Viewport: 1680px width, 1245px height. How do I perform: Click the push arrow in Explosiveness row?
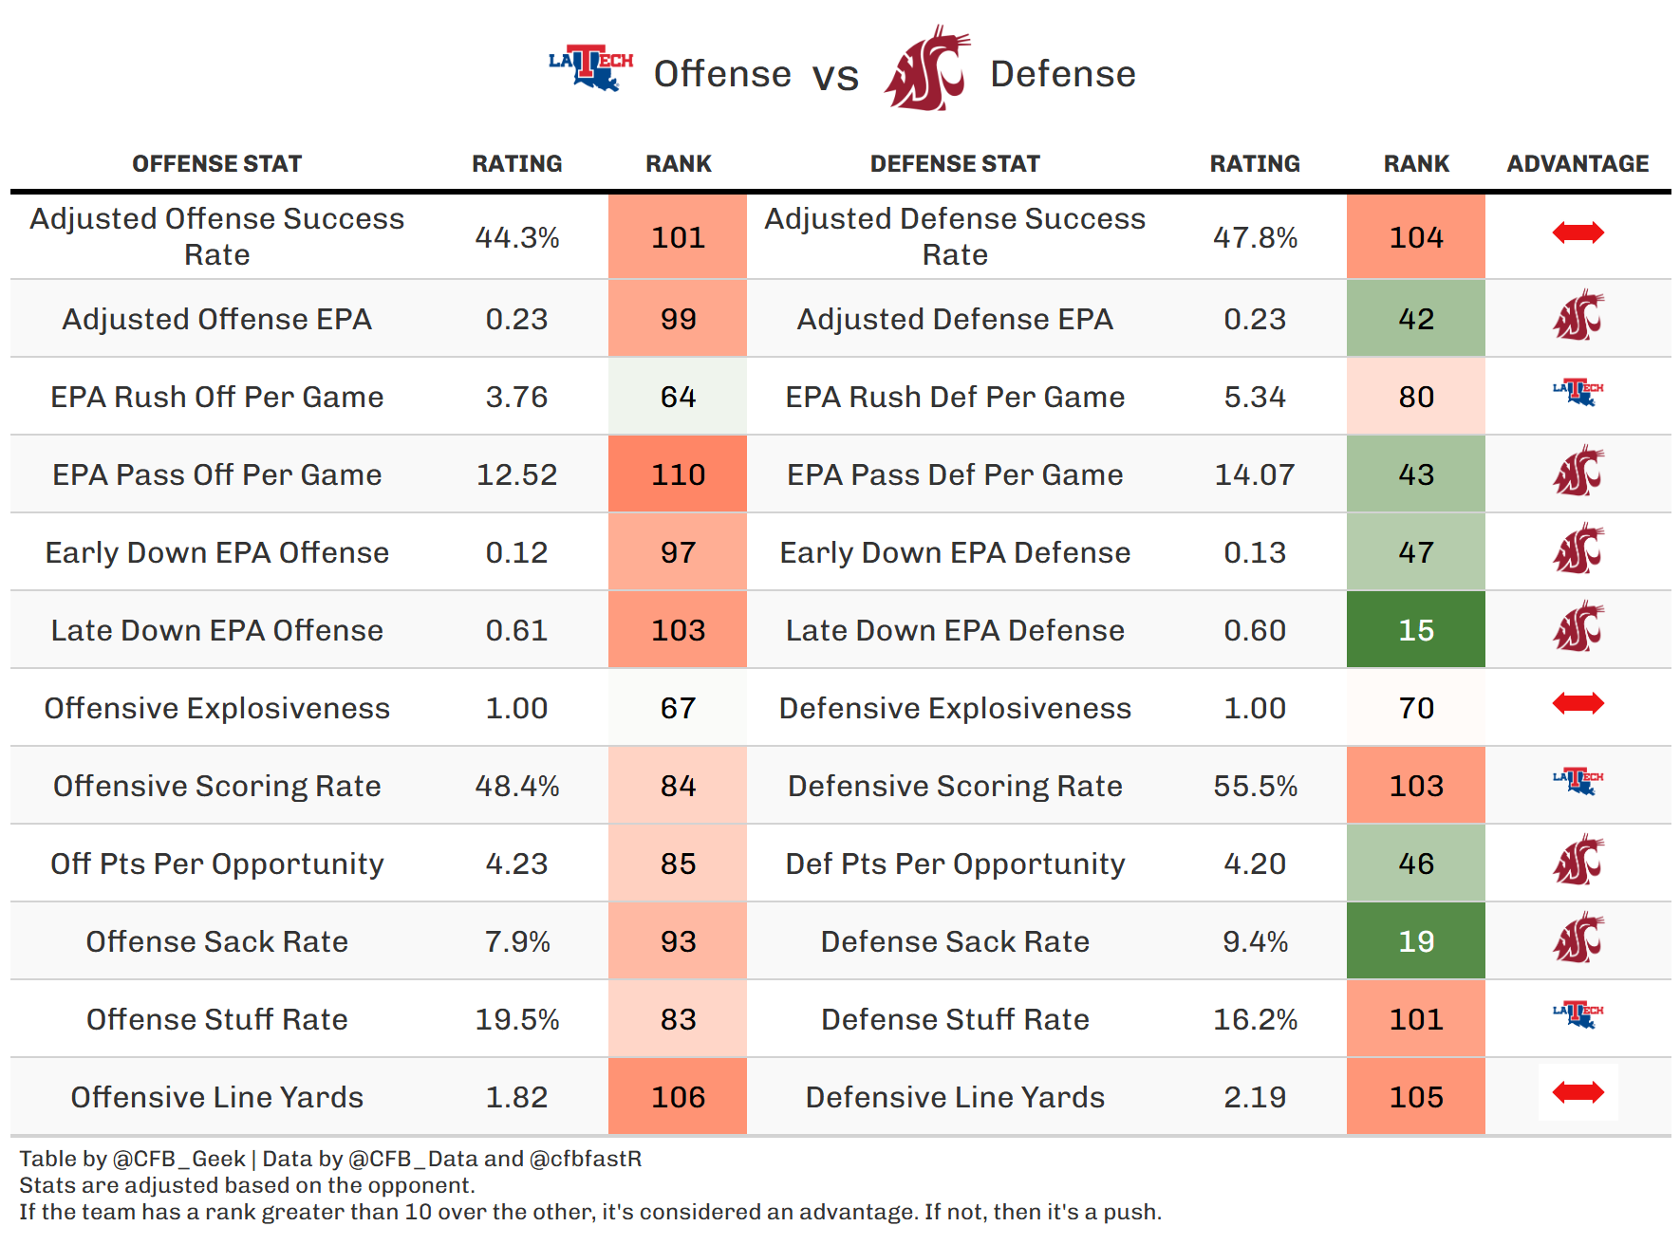coord(1577,703)
